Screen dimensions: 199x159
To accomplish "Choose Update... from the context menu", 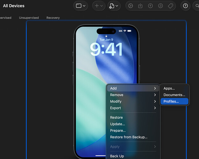I will click(133, 124).
